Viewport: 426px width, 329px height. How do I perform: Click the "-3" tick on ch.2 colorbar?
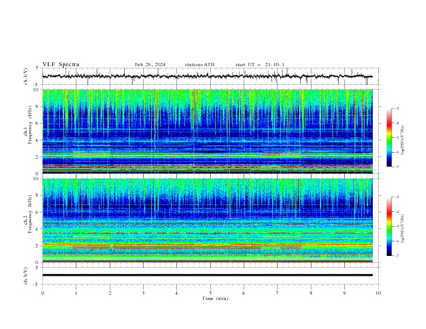397,197
